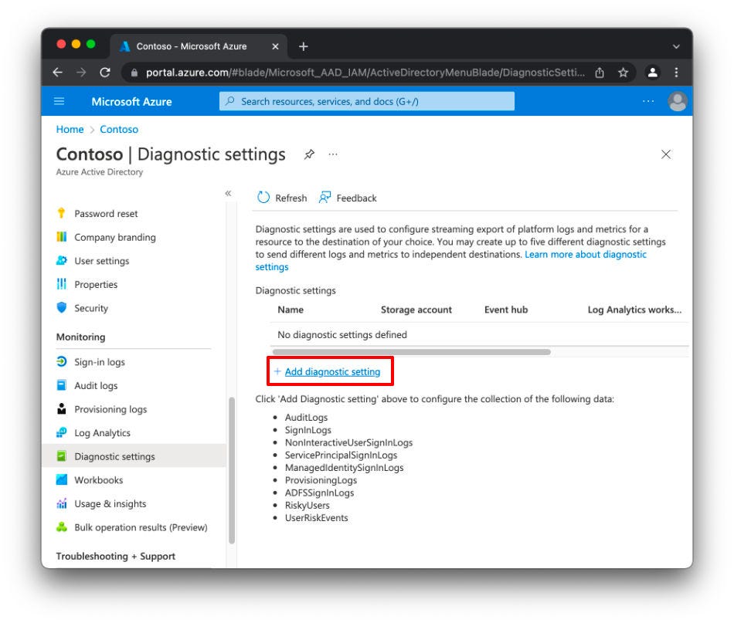Click the Microsoft Azure logo text

pyautogui.click(x=131, y=101)
